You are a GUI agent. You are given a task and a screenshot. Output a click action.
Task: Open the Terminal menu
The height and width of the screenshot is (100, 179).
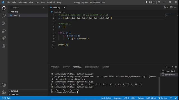[x=51, y=2]
